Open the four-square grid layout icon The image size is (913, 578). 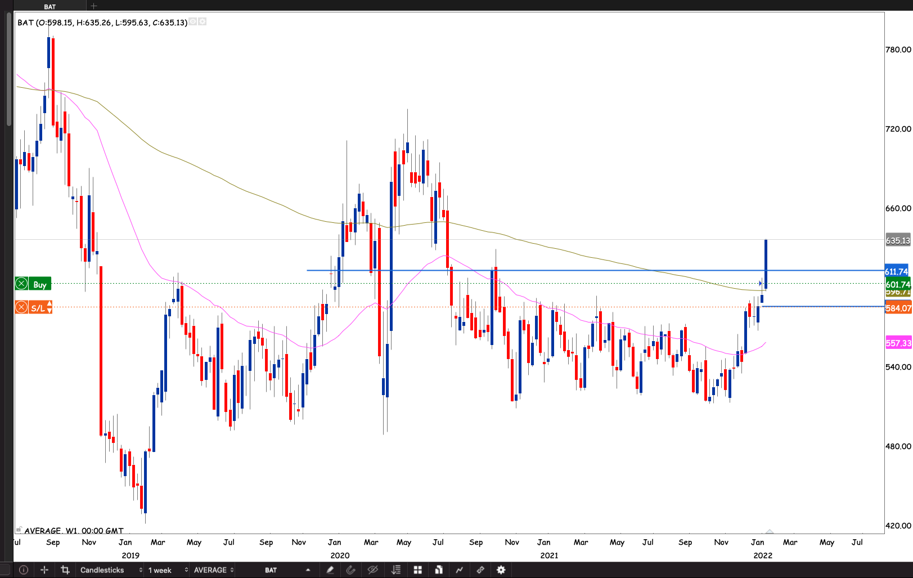[417, 570]
